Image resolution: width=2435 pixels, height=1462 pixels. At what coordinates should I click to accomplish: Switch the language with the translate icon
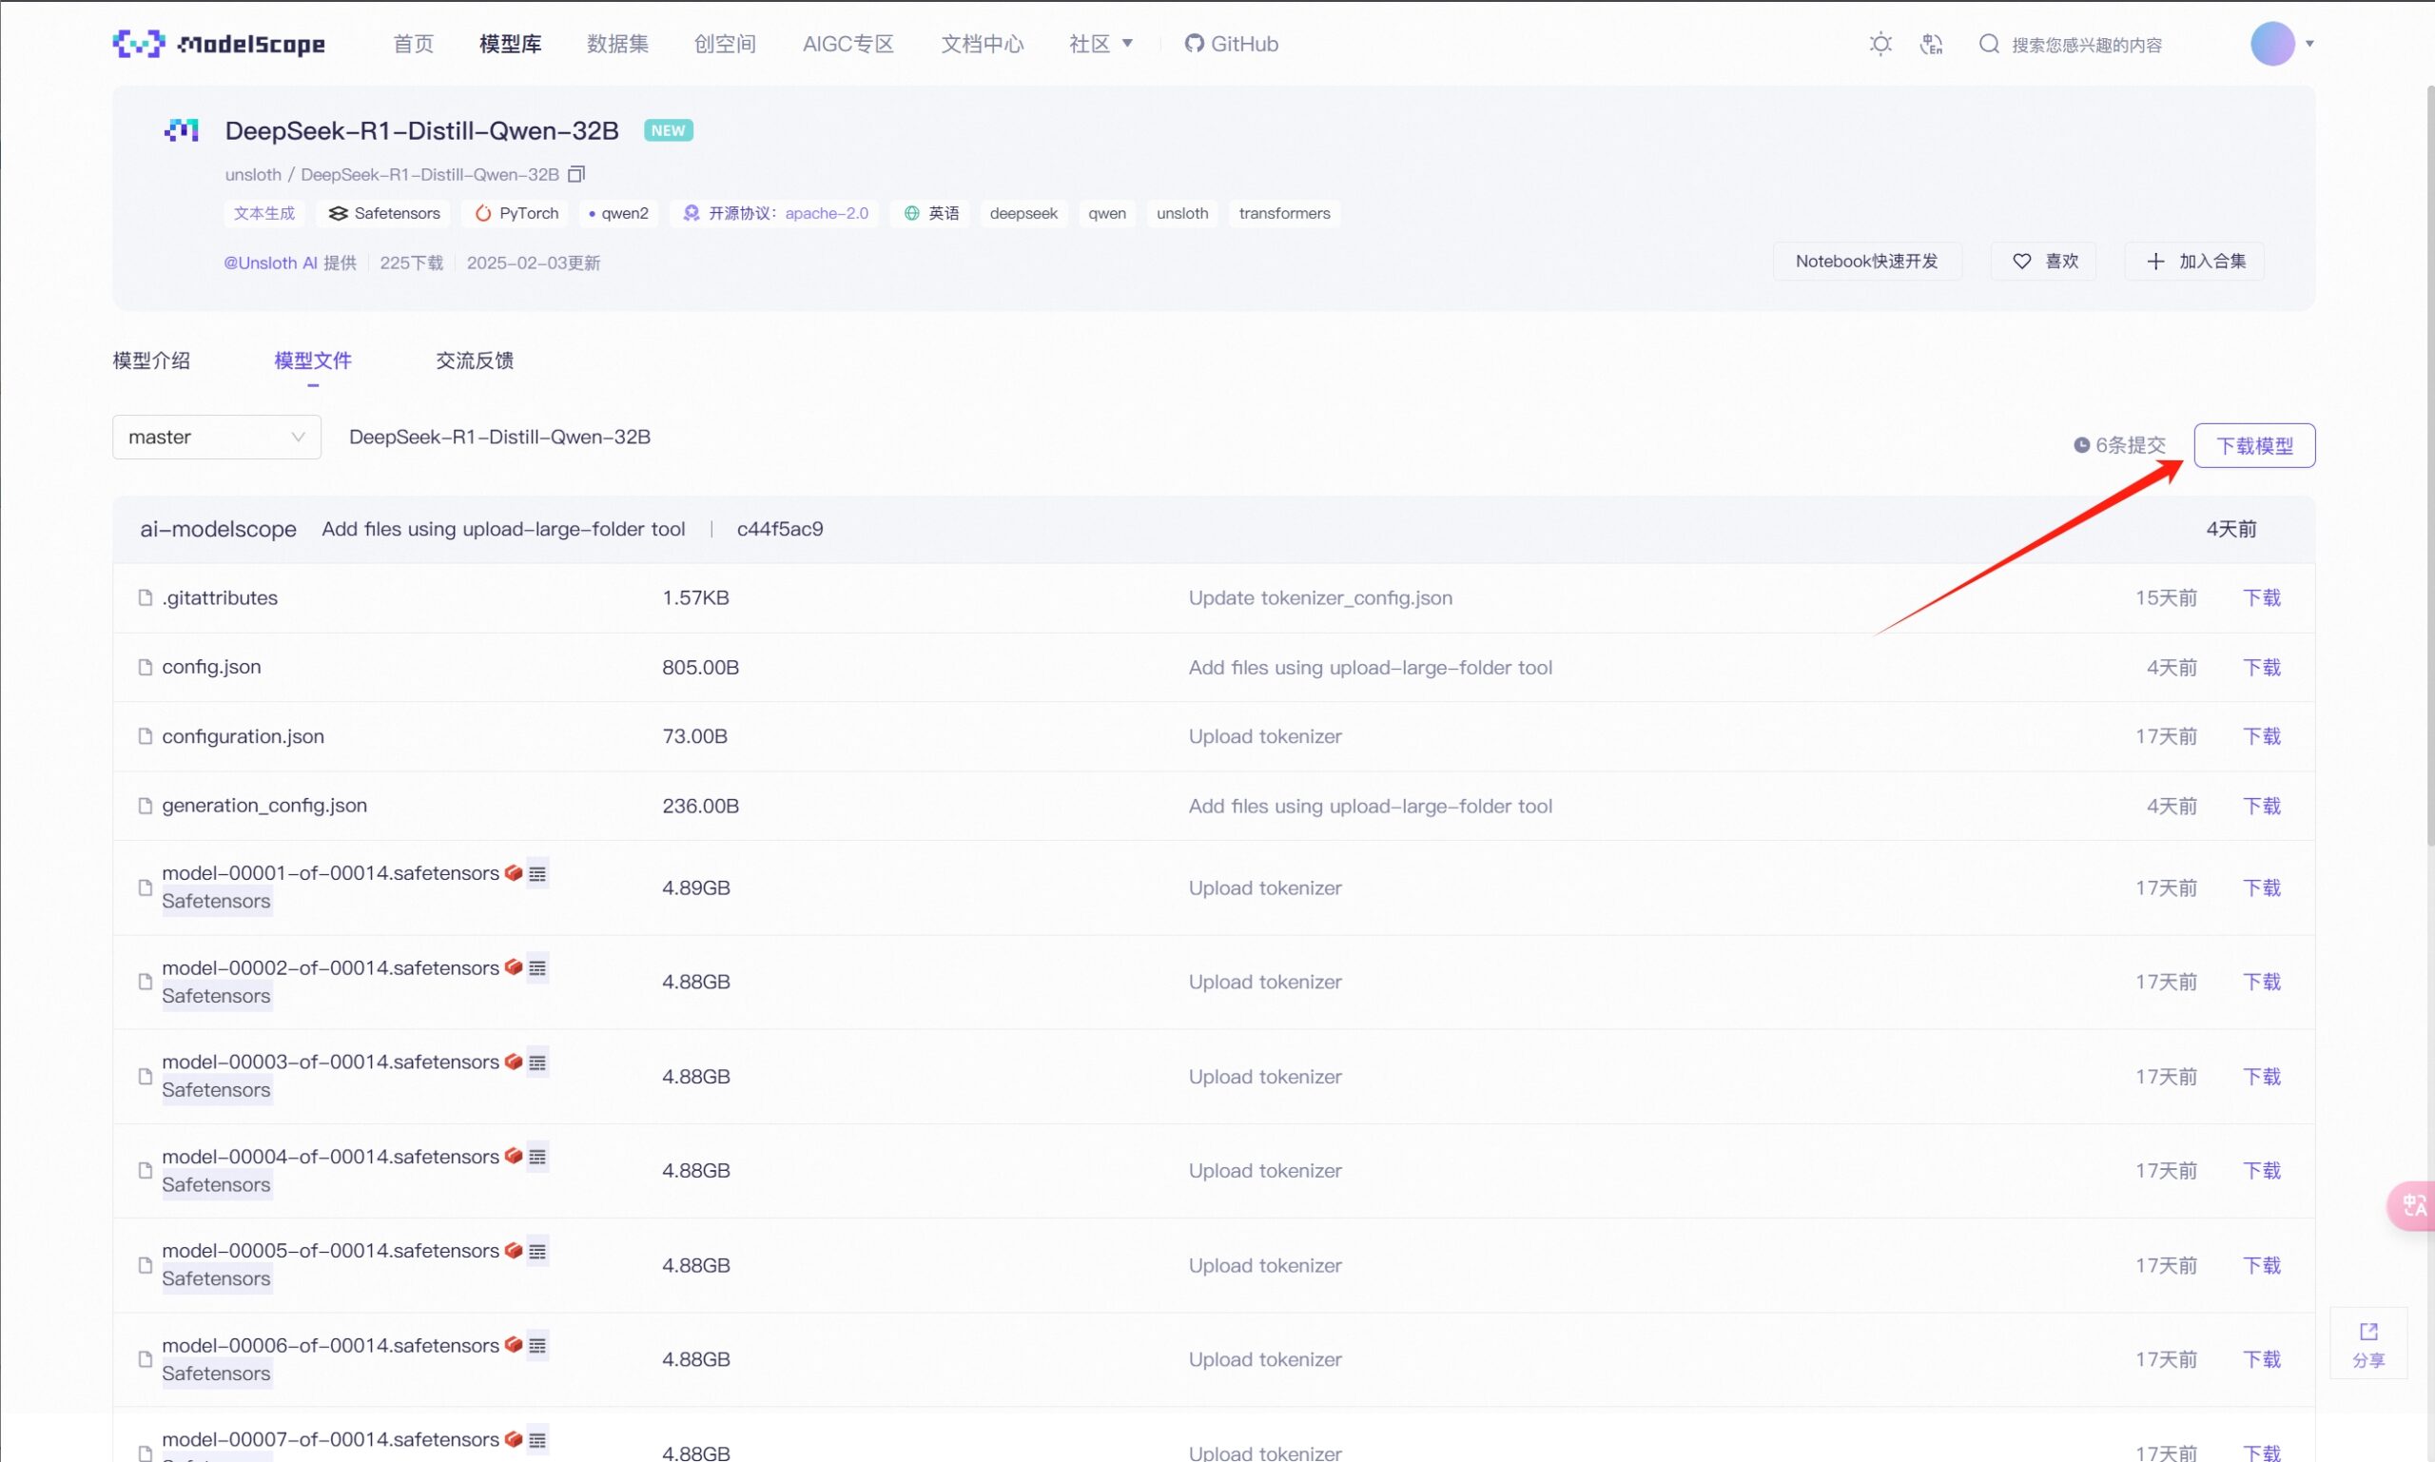[1932, 44]
